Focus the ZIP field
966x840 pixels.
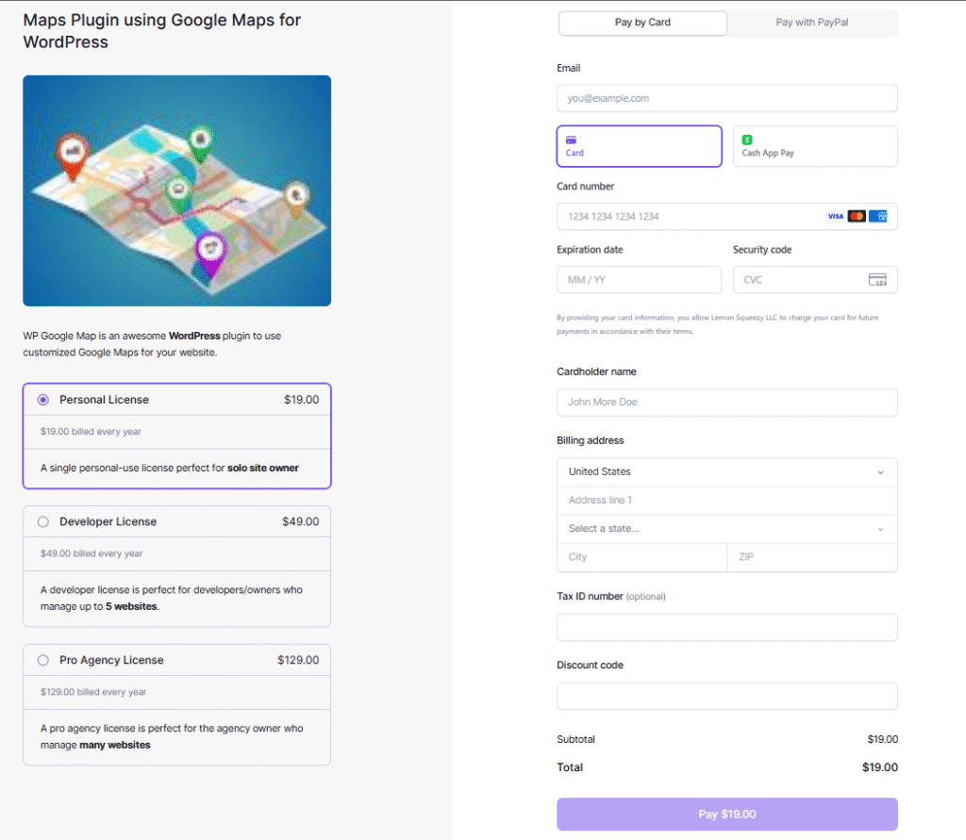point(812,557)
